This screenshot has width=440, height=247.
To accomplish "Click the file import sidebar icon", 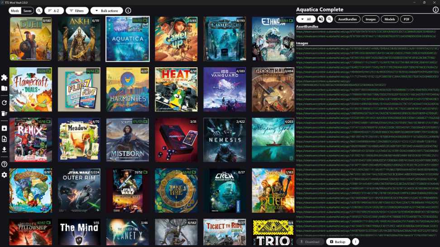I will point(4,139).
